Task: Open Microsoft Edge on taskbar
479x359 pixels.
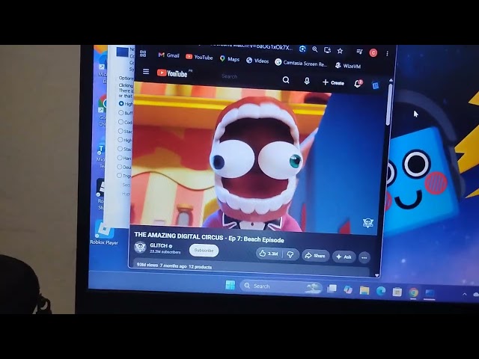Action: 381,291
